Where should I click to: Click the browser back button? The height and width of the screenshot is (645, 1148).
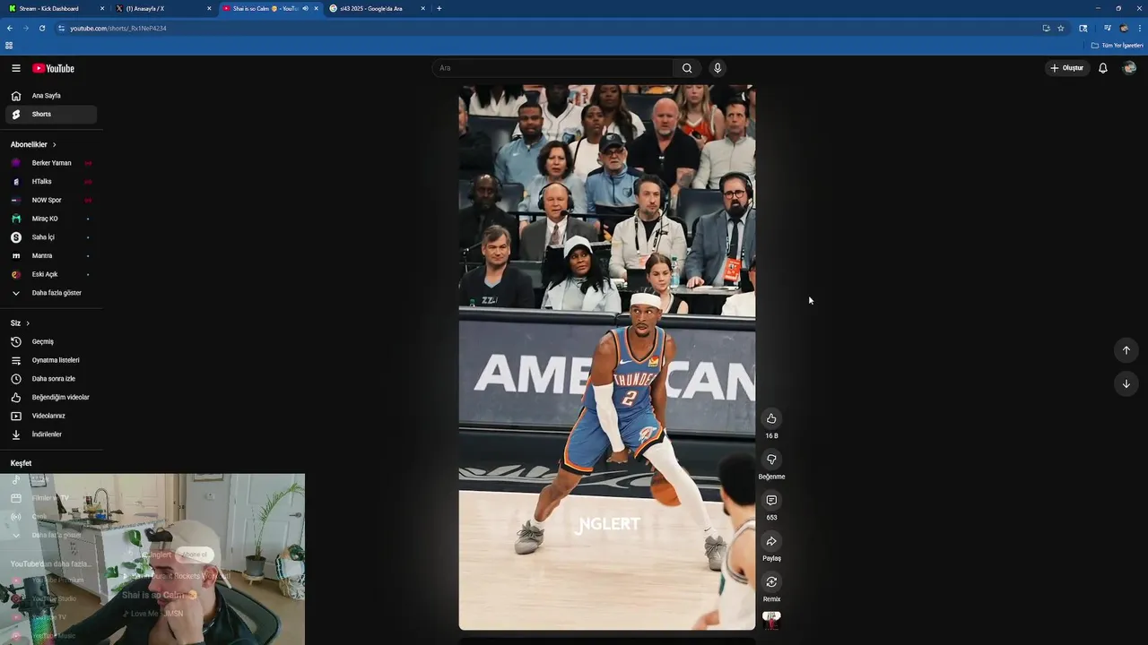[x=9, y=28]
